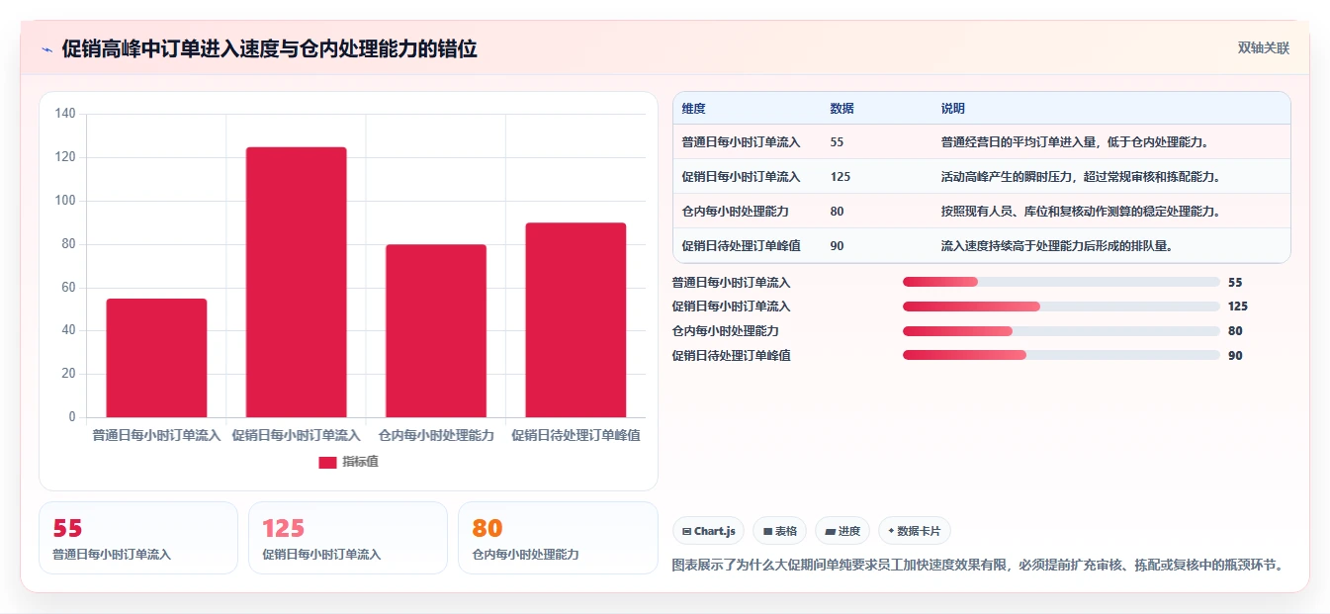Click the footer caption starting 图表展示了

978,566
